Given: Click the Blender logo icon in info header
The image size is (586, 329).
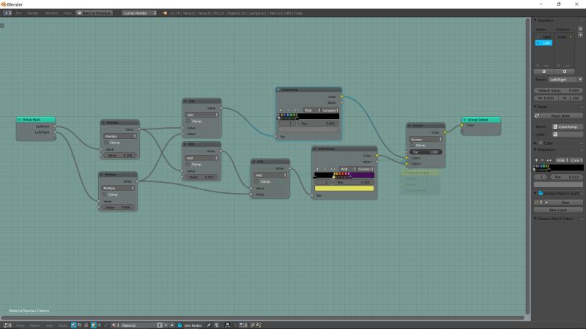Looking at the screenshot, I should point(165,13).
